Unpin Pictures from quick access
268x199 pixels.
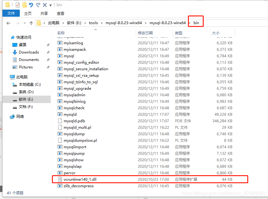click(x=48, y=67)
